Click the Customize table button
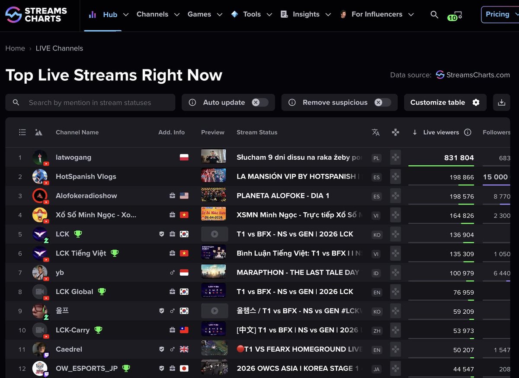This screenshot has height=378, width=519. pyautogui.click(x=445, y=102)
